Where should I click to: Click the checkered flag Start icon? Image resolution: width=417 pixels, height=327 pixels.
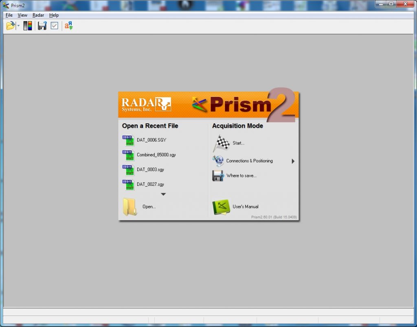[x=222, y=143]
